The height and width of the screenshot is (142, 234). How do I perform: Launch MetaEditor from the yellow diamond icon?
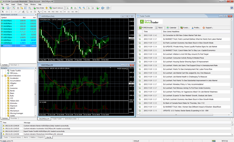47,8
